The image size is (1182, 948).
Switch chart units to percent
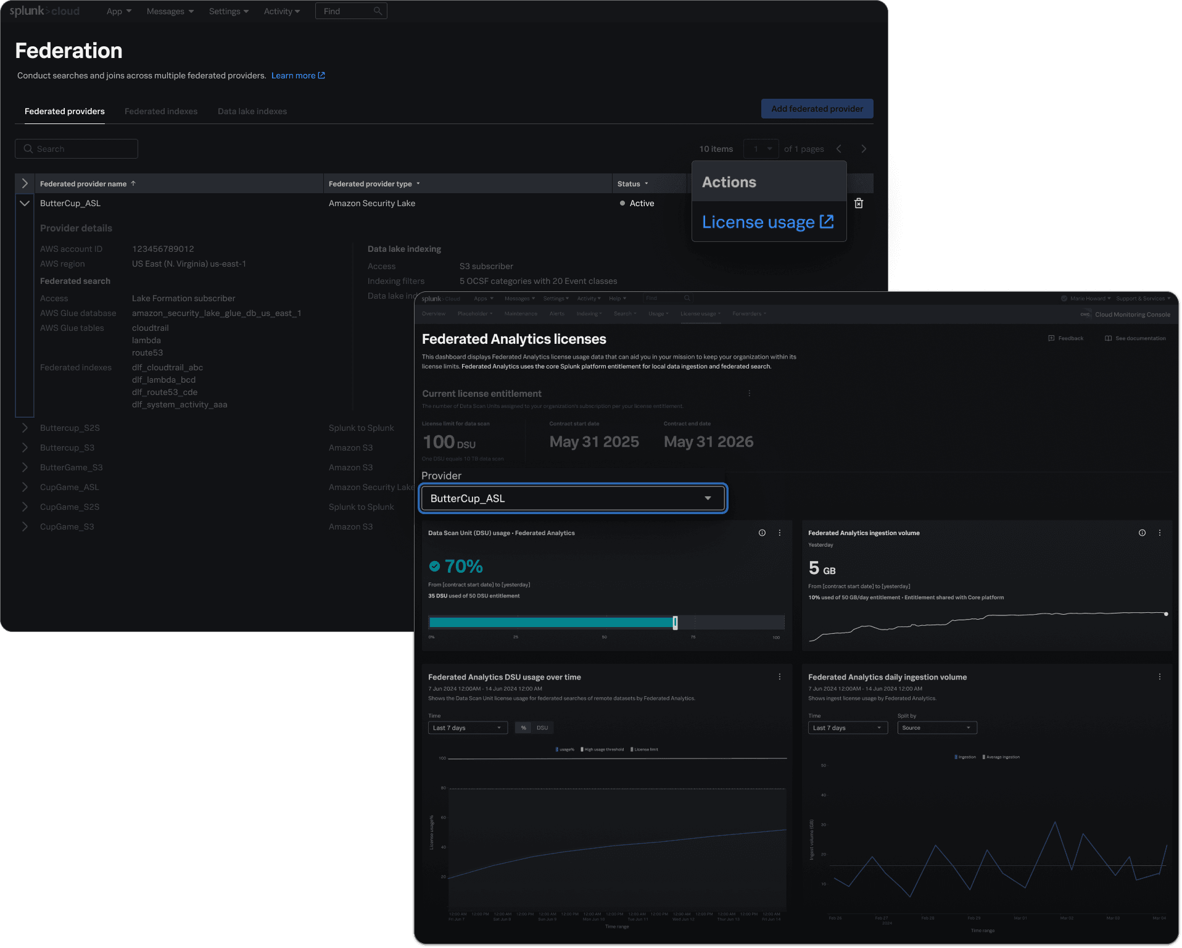(x=523, y=728)
